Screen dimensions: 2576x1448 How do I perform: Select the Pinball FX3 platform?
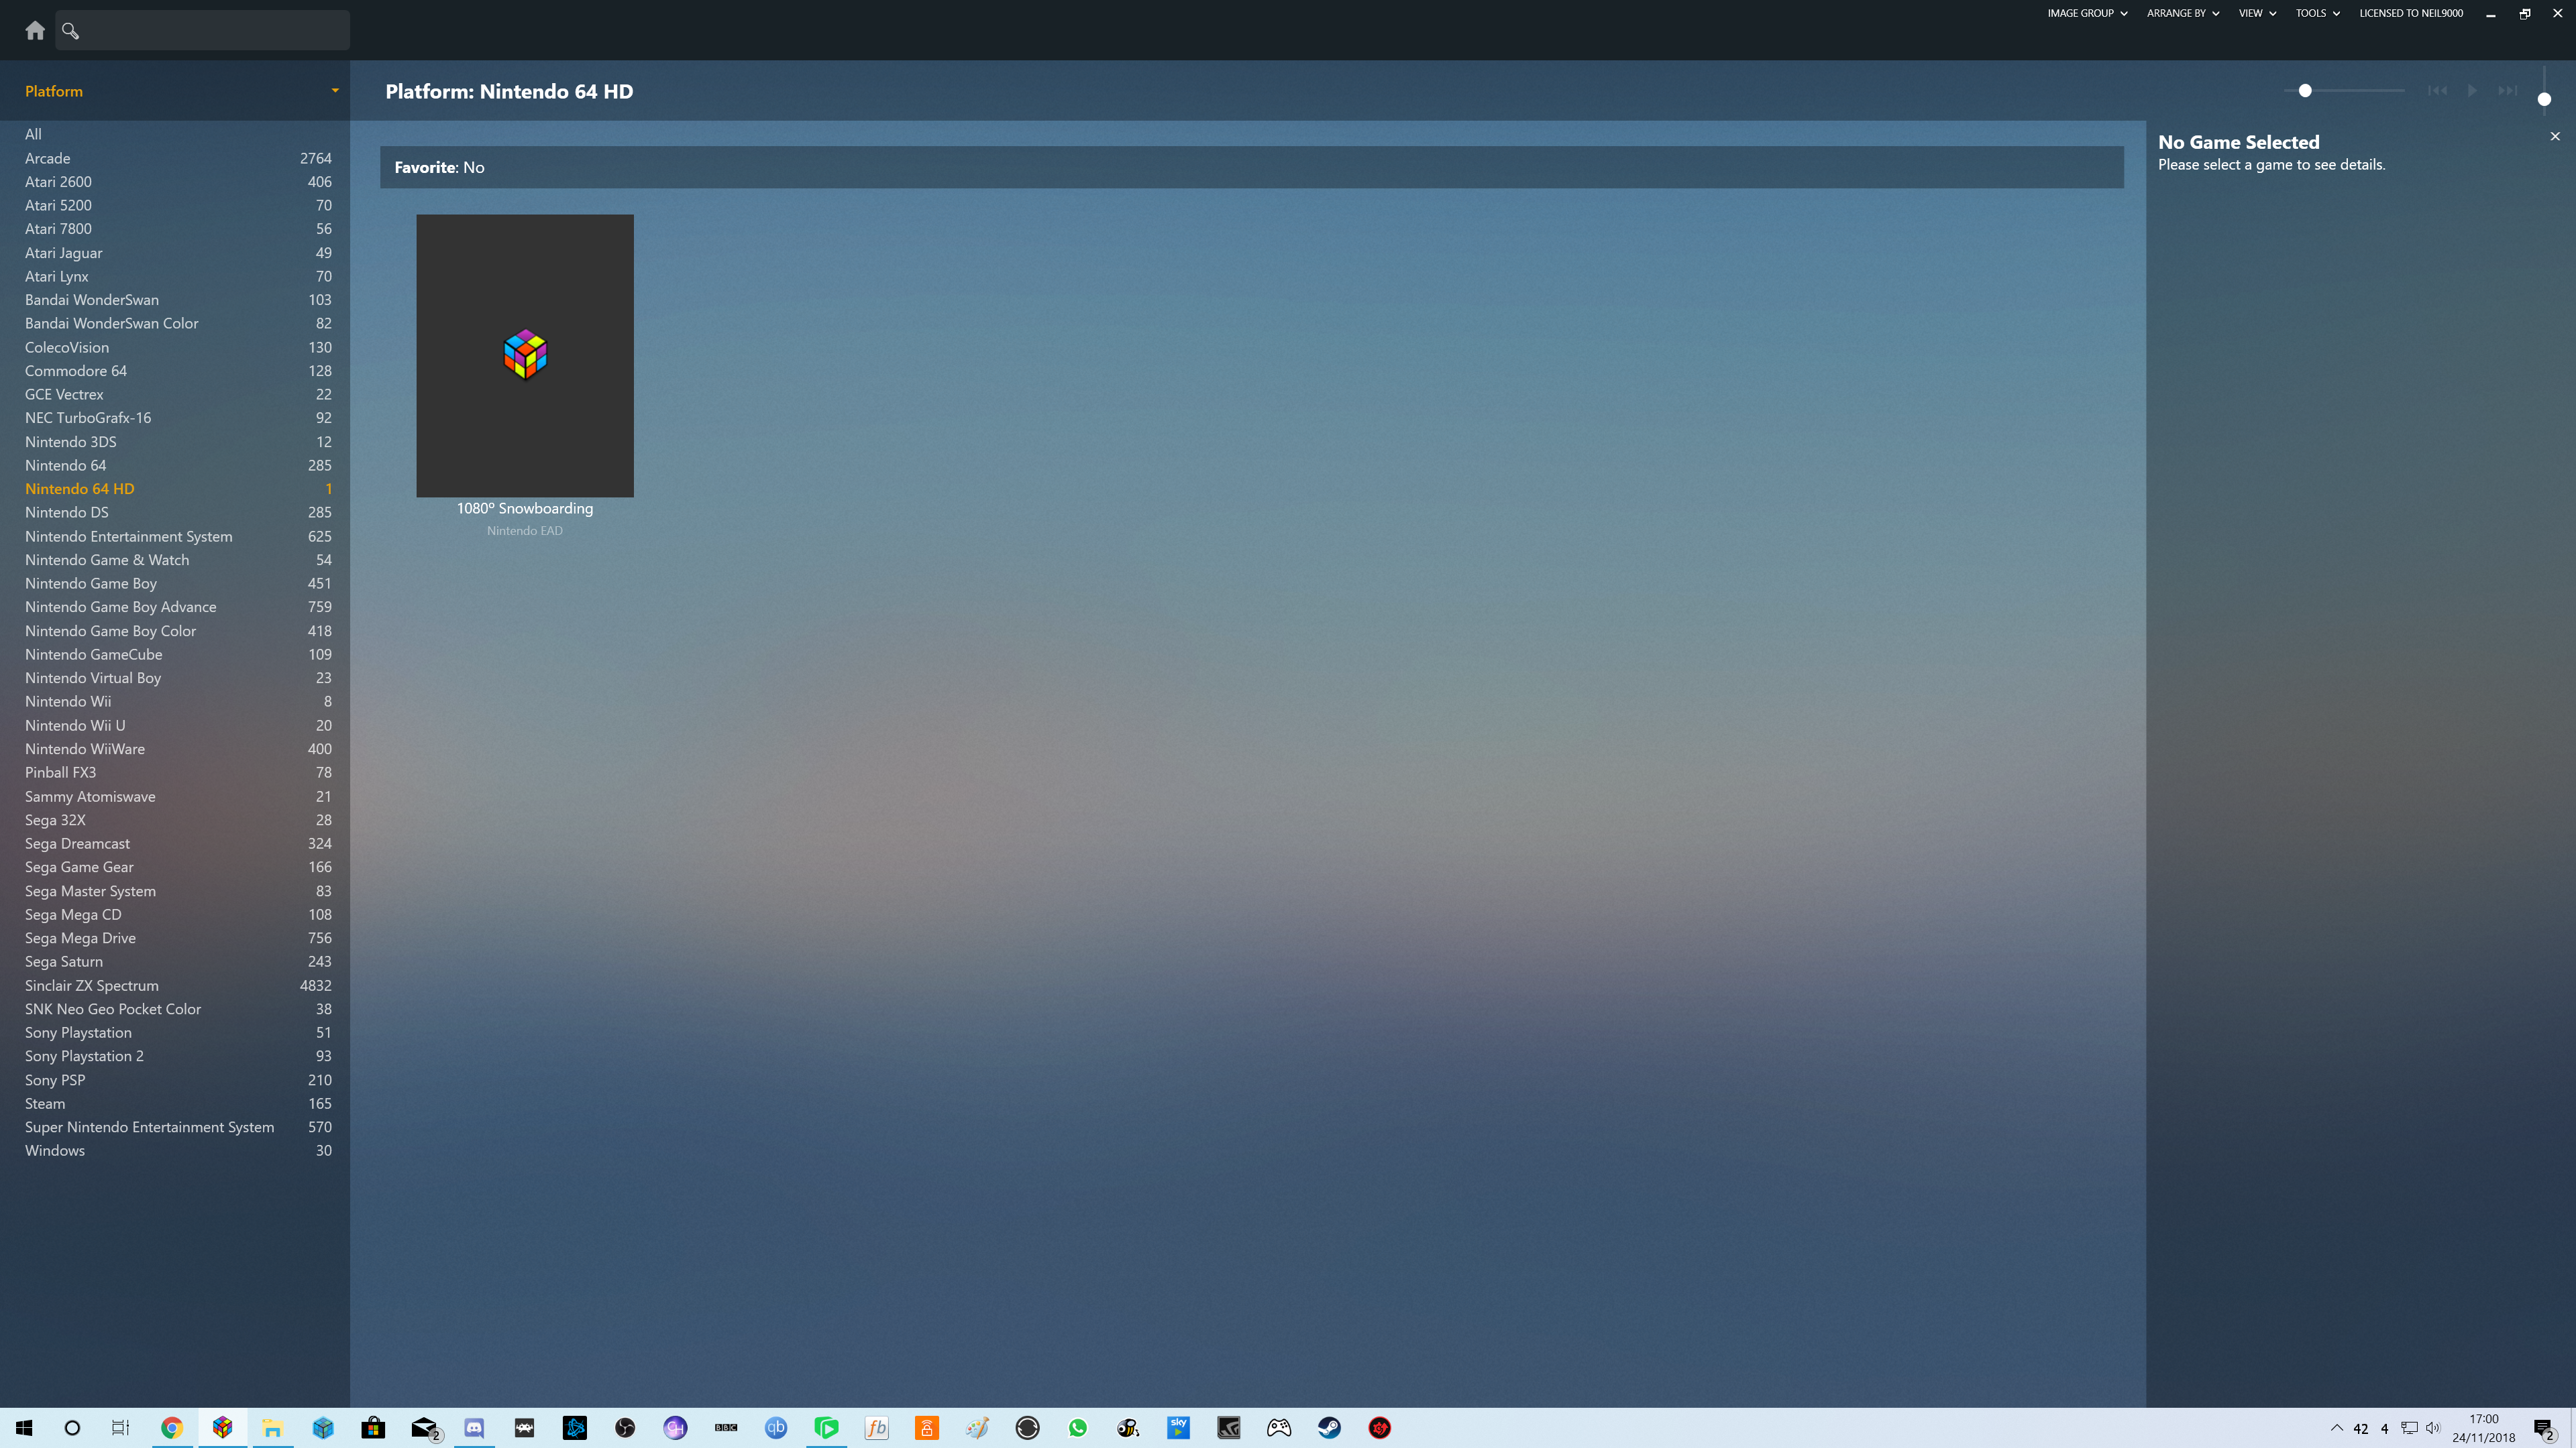click(x=175, y=772)
